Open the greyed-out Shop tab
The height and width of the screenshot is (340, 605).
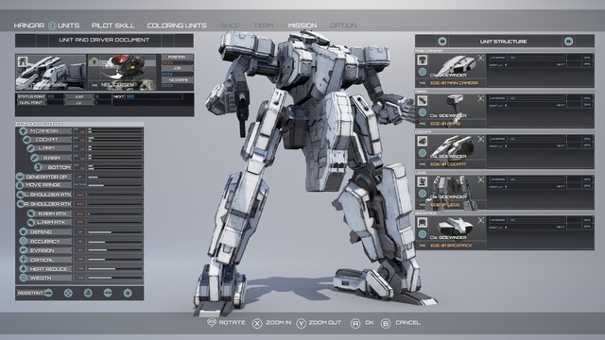231,25
